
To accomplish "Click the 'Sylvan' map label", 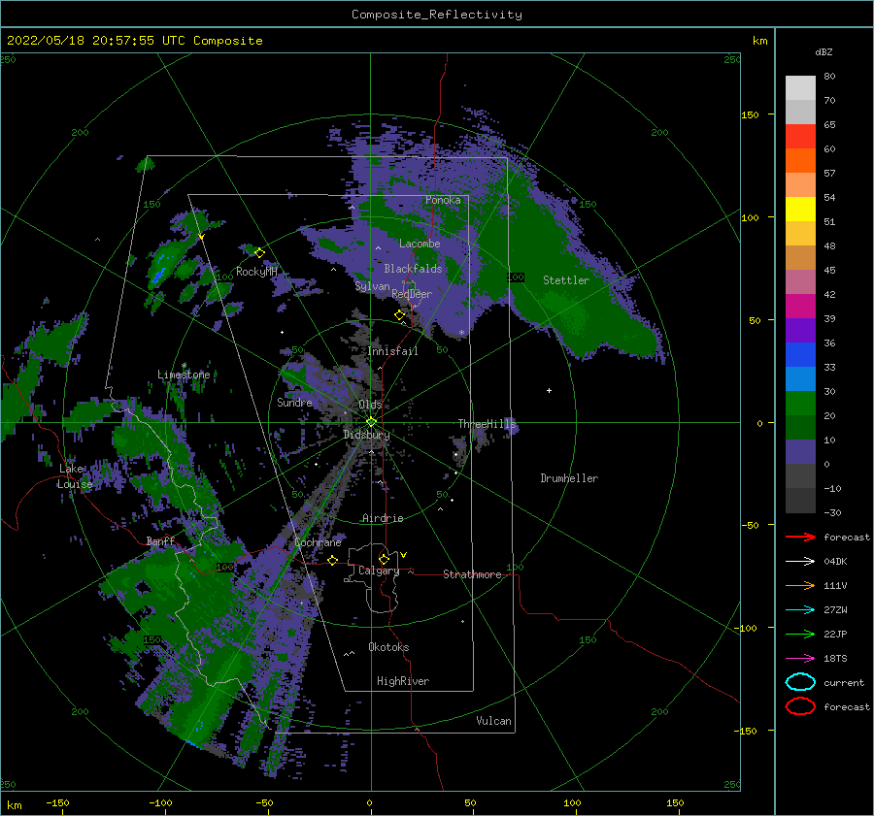I will pos(372,286).
